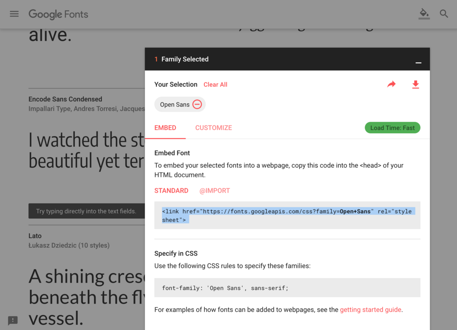Click the Load Time: Fast badge
The image size is (457, 330).
click(392, 127)
